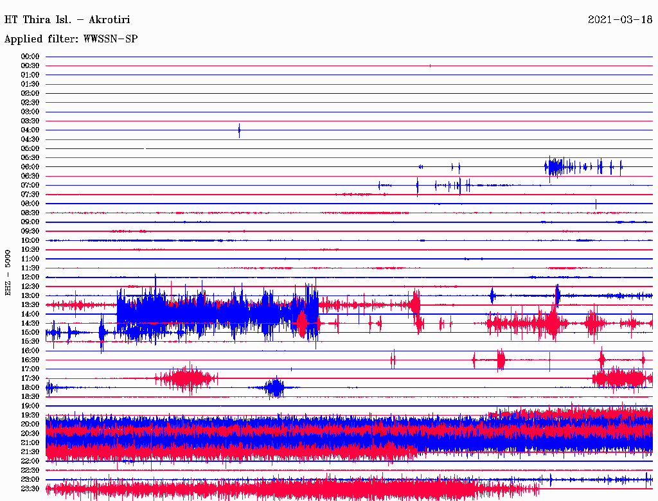658x501 pixels.
Task: Click the 02:00 time label
Action: click(30, 94)
